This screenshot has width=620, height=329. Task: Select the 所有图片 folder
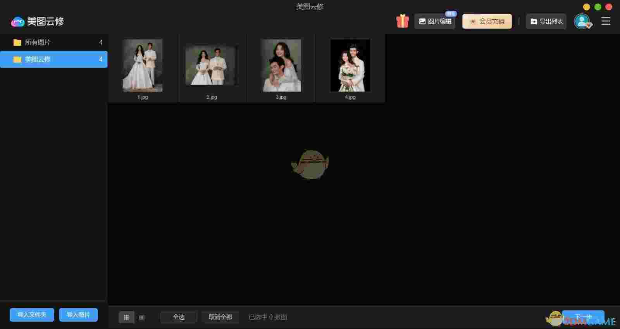(54, 42)
